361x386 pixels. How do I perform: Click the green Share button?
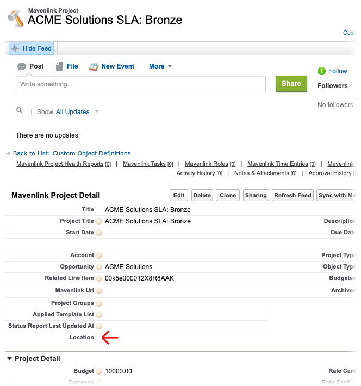(x=291, y=84)
